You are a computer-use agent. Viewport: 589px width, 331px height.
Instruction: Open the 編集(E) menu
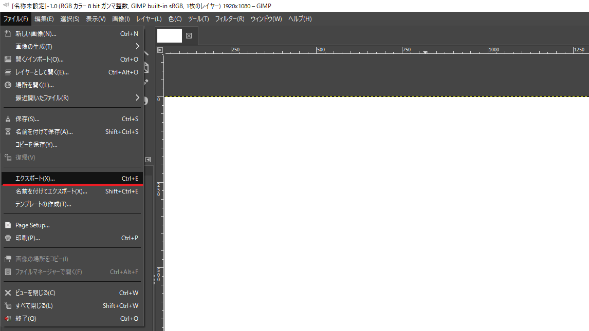44,19
